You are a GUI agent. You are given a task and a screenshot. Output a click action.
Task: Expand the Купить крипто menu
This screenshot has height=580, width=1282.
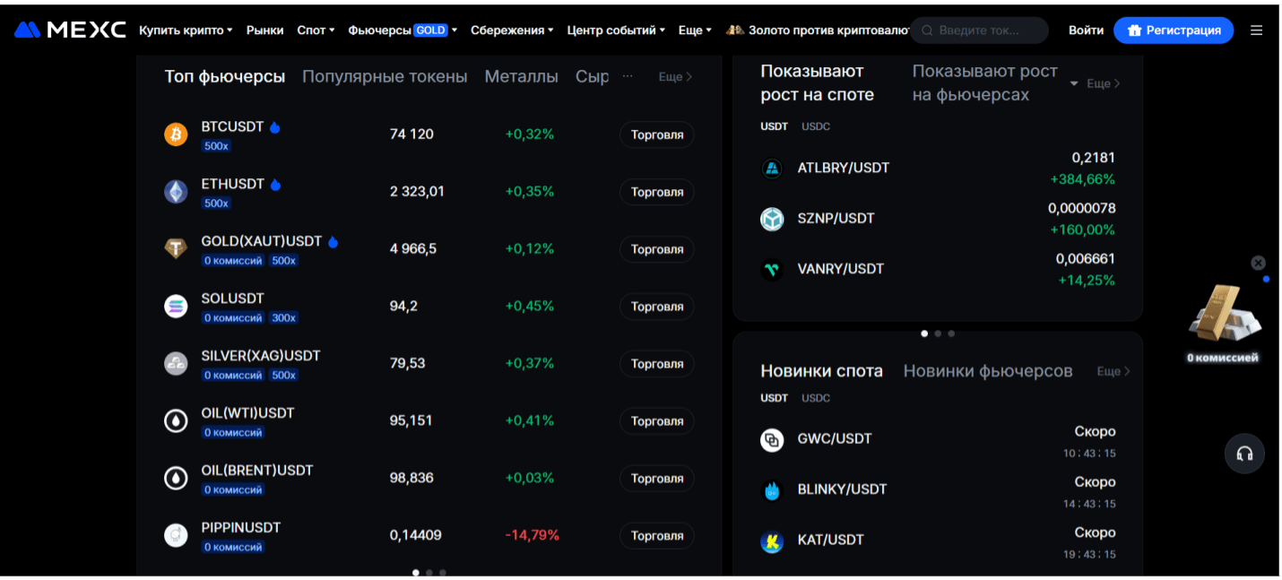coord(186,30)
